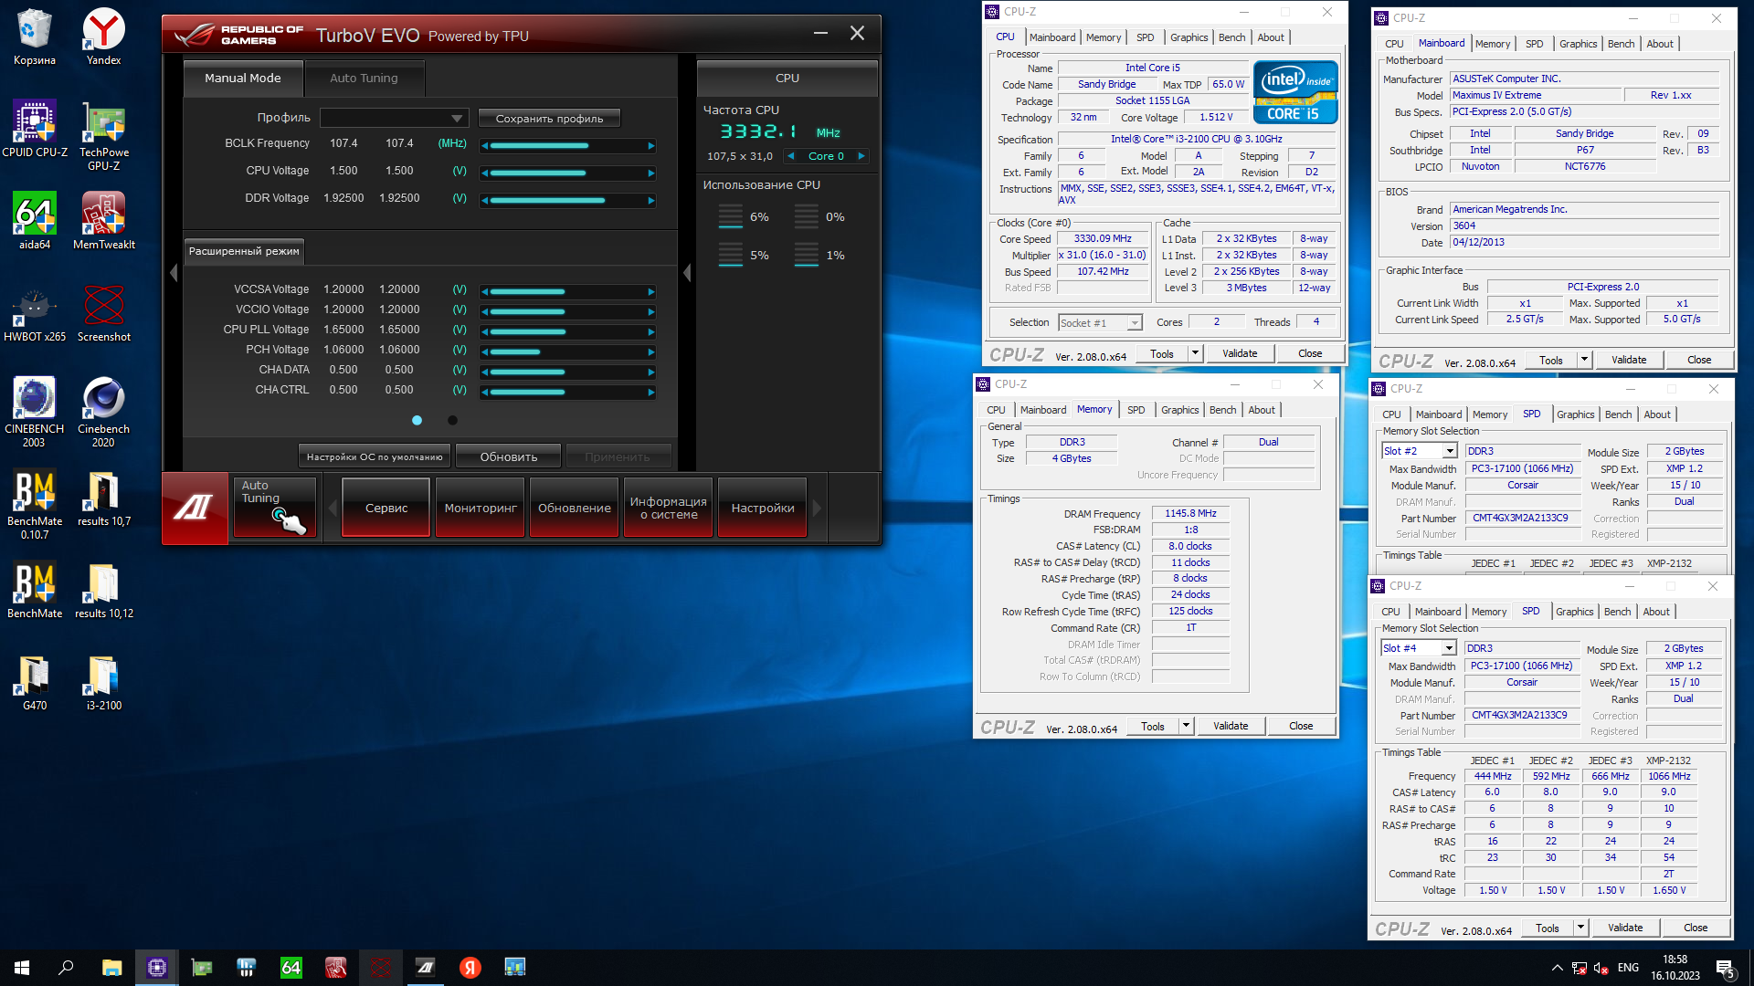The image size is (1754, 986).
Task: Open Graphics tab in CPU-Z Mainboard window
Action: [1578, 44]
